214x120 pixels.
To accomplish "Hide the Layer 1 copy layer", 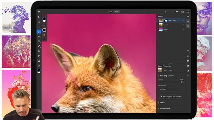I will click(184, 20).
